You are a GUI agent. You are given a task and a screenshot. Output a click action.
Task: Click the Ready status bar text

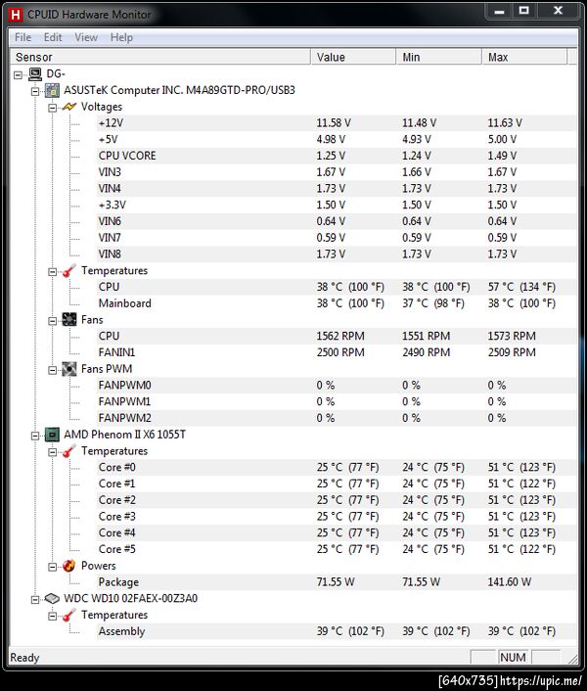click(24, 658)
